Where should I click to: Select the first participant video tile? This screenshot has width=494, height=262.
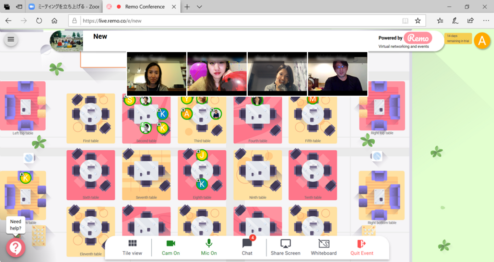coord(156,74)
